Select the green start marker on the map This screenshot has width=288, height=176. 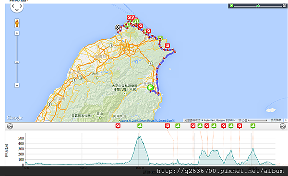150,88
